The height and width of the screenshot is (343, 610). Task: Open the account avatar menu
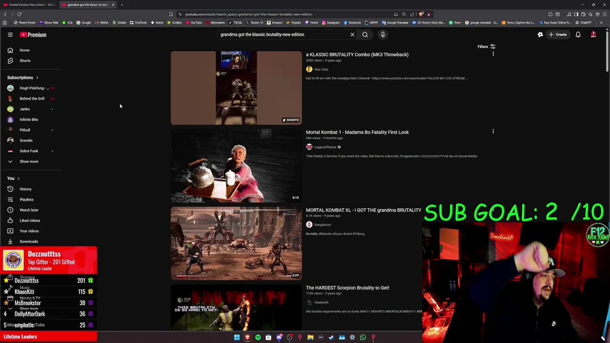593,34
